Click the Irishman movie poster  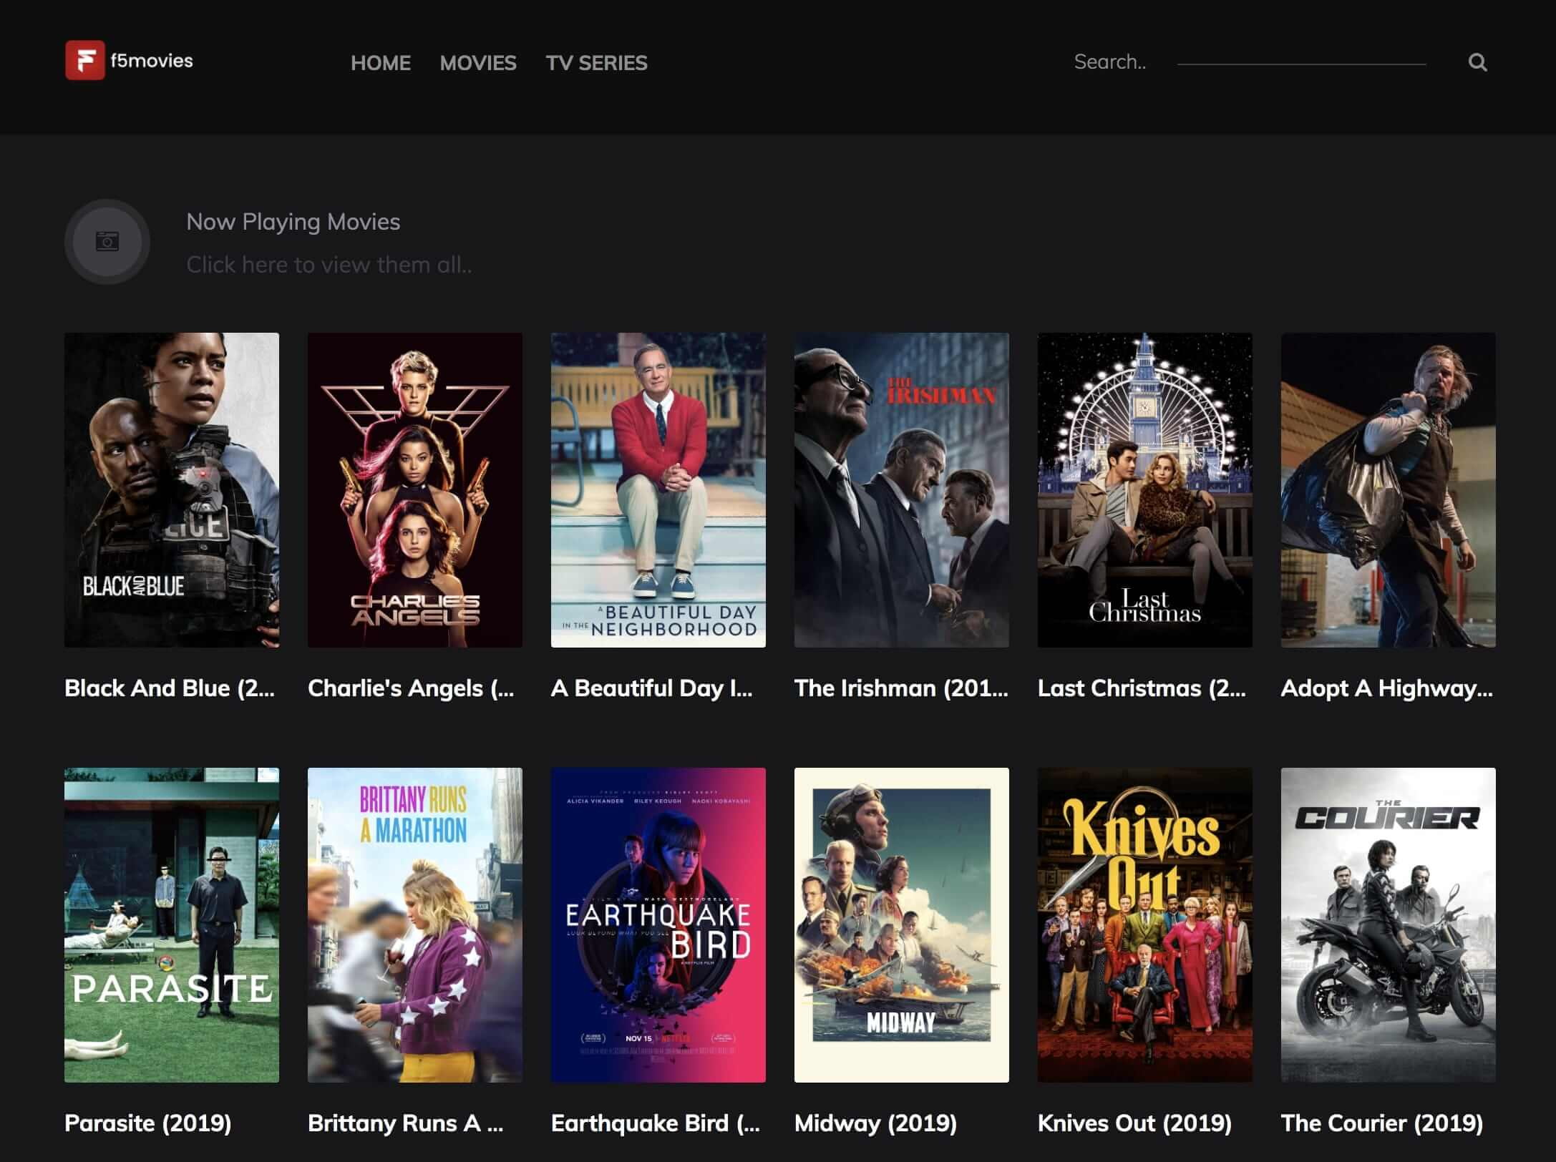pos(902,489)
